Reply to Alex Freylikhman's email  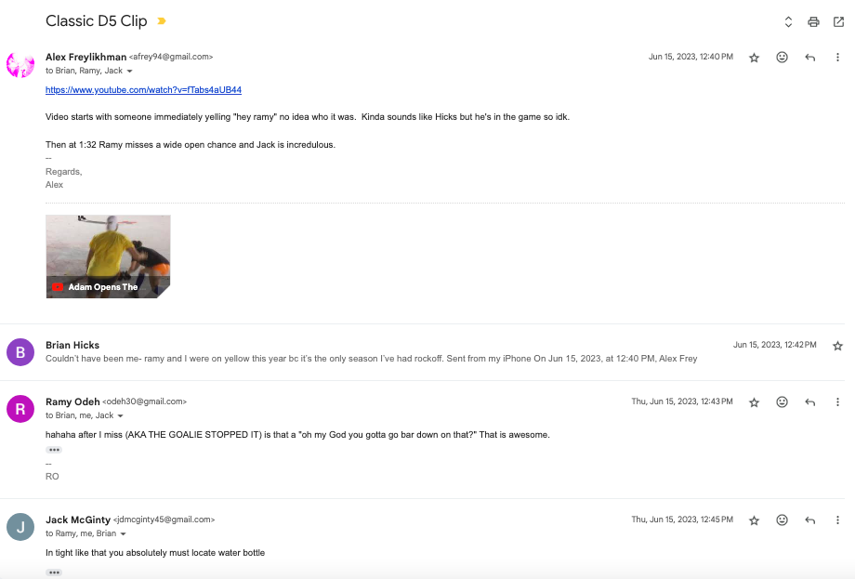pyautogui.click(x=809, y=58)
